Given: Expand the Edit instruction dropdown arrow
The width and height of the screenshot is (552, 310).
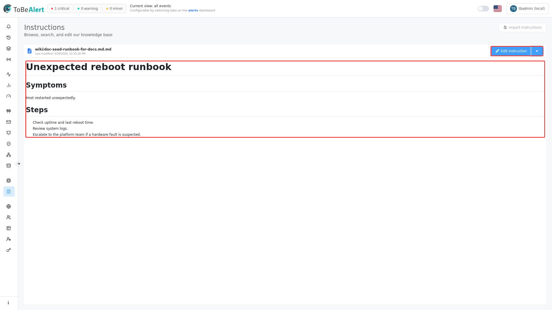Looking at the screenshot, I should (x=537, y=51).
